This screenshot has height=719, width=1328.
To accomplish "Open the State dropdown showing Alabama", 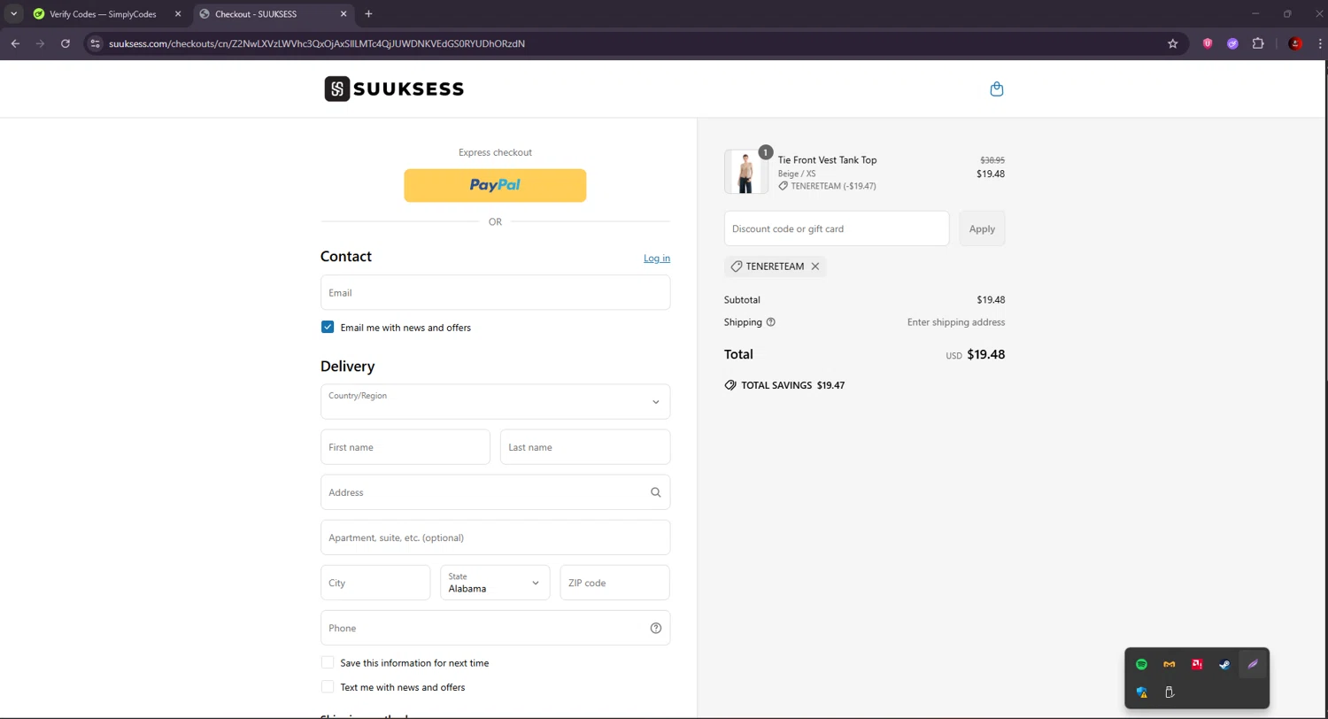I will [495, 583].
